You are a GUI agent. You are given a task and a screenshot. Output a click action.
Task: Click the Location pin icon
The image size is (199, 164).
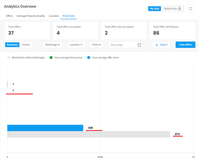coord(81,45)
